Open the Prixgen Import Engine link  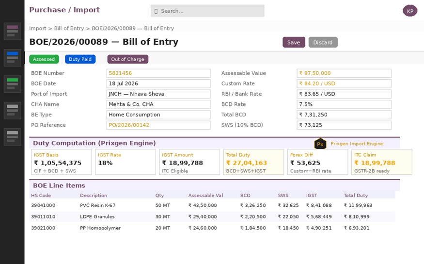click(x=357, y=144)
